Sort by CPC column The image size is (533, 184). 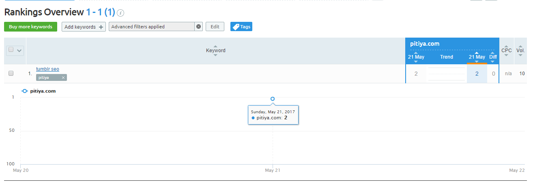[507, 51]
